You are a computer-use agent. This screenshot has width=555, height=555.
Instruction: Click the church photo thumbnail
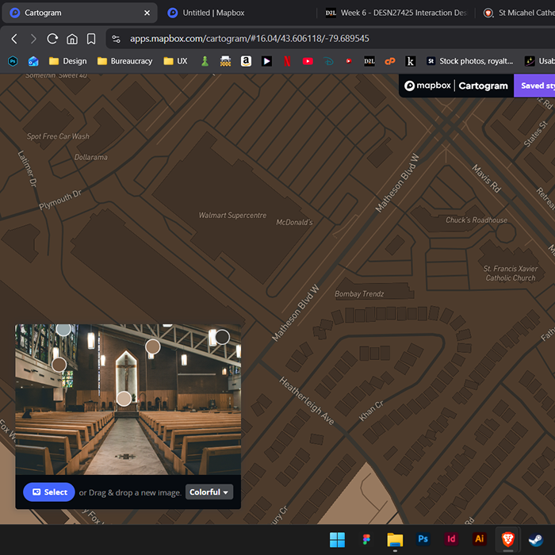coord(128,400)
